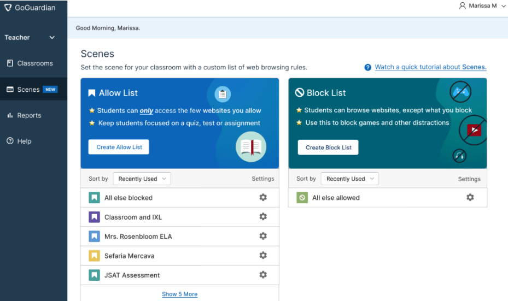Click Settings above the Allow List scenes
The image size is (508, 301).
point(262,179)
